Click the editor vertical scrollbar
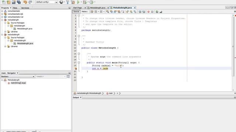This screenshot has width=236, height=132. click(x=233, y=47)
